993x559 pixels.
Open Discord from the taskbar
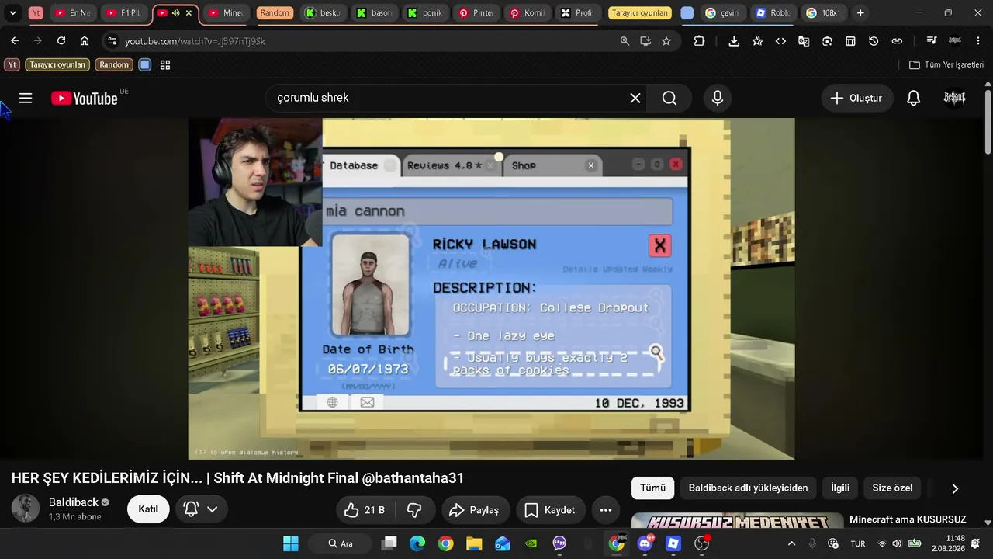[645, 543]
